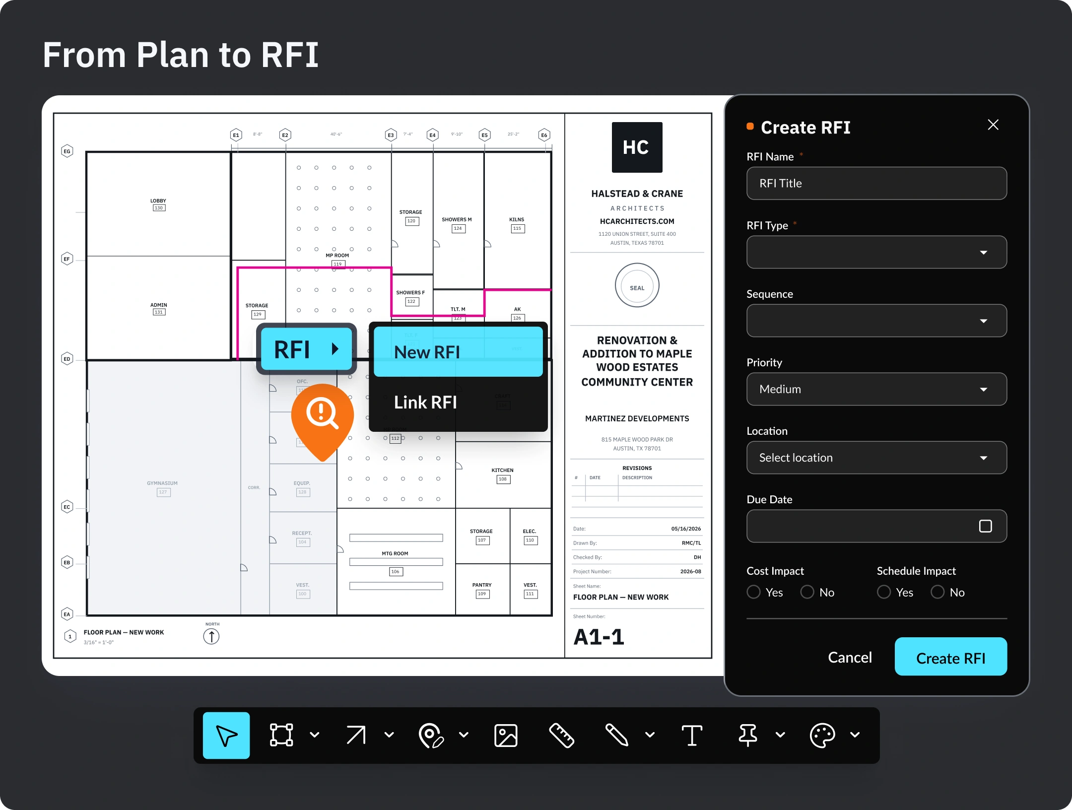The height and width of the screenshot is (810, 1072).
Task: Click the MP ROOM label
Action: click(337, 256)
